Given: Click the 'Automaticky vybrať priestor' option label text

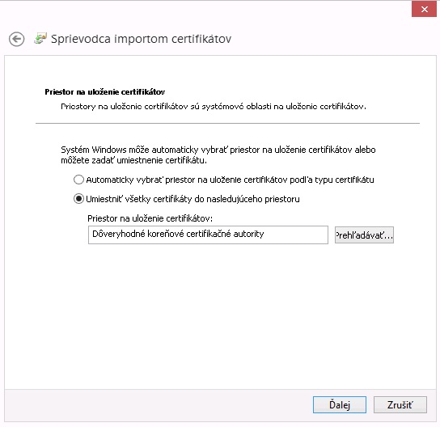Looking at the screenshot, I should coord(230,180).
